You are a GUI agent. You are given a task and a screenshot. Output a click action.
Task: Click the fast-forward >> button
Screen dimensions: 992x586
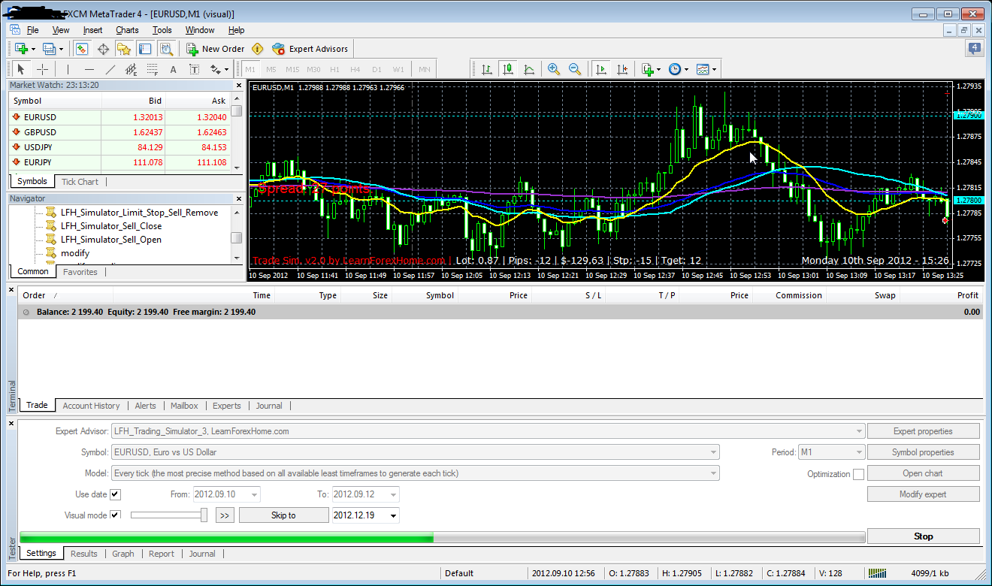(x=225, y=515)
